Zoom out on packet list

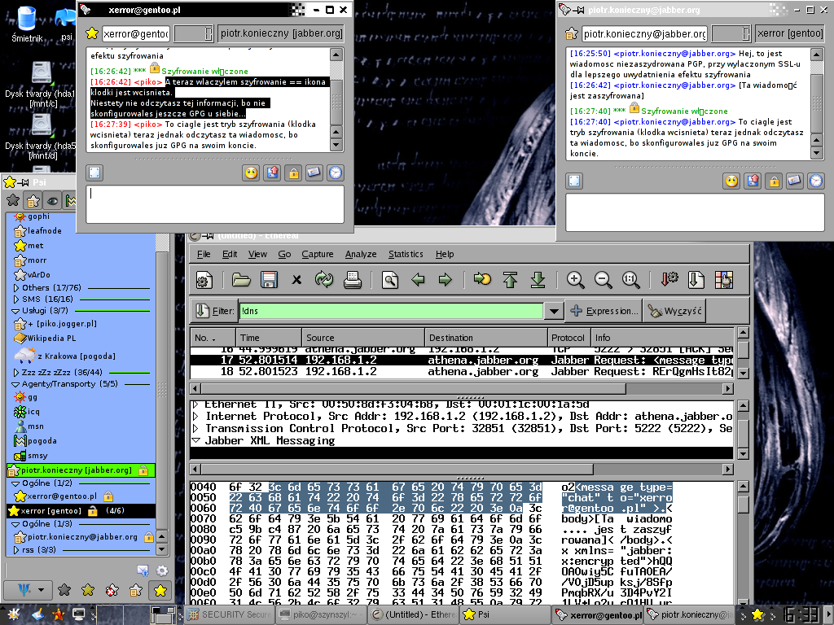pyautogui.click(x=604, y=280)
